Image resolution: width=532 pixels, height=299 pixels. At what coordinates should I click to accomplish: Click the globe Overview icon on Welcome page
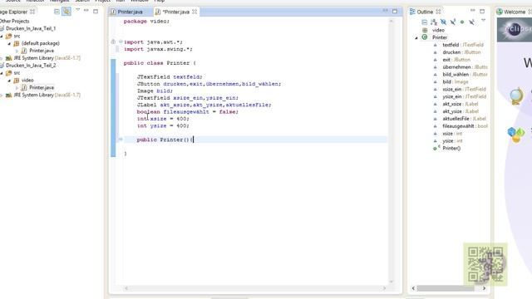(516, 96)
